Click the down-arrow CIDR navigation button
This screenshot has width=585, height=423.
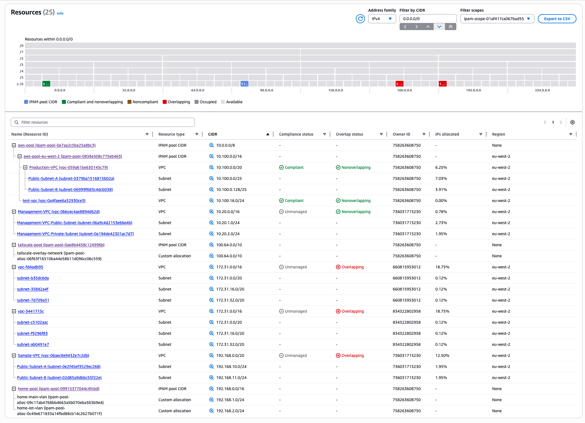439,27
